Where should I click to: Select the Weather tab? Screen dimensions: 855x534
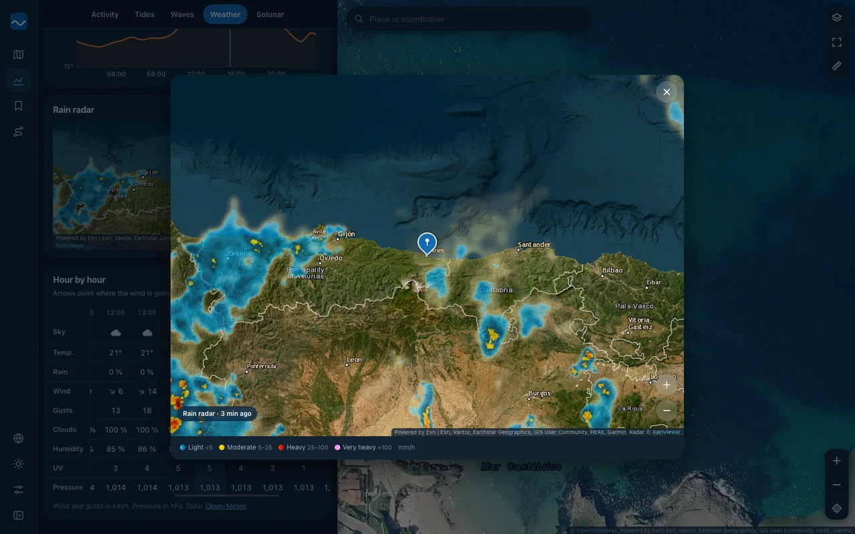tap(225, 15)
